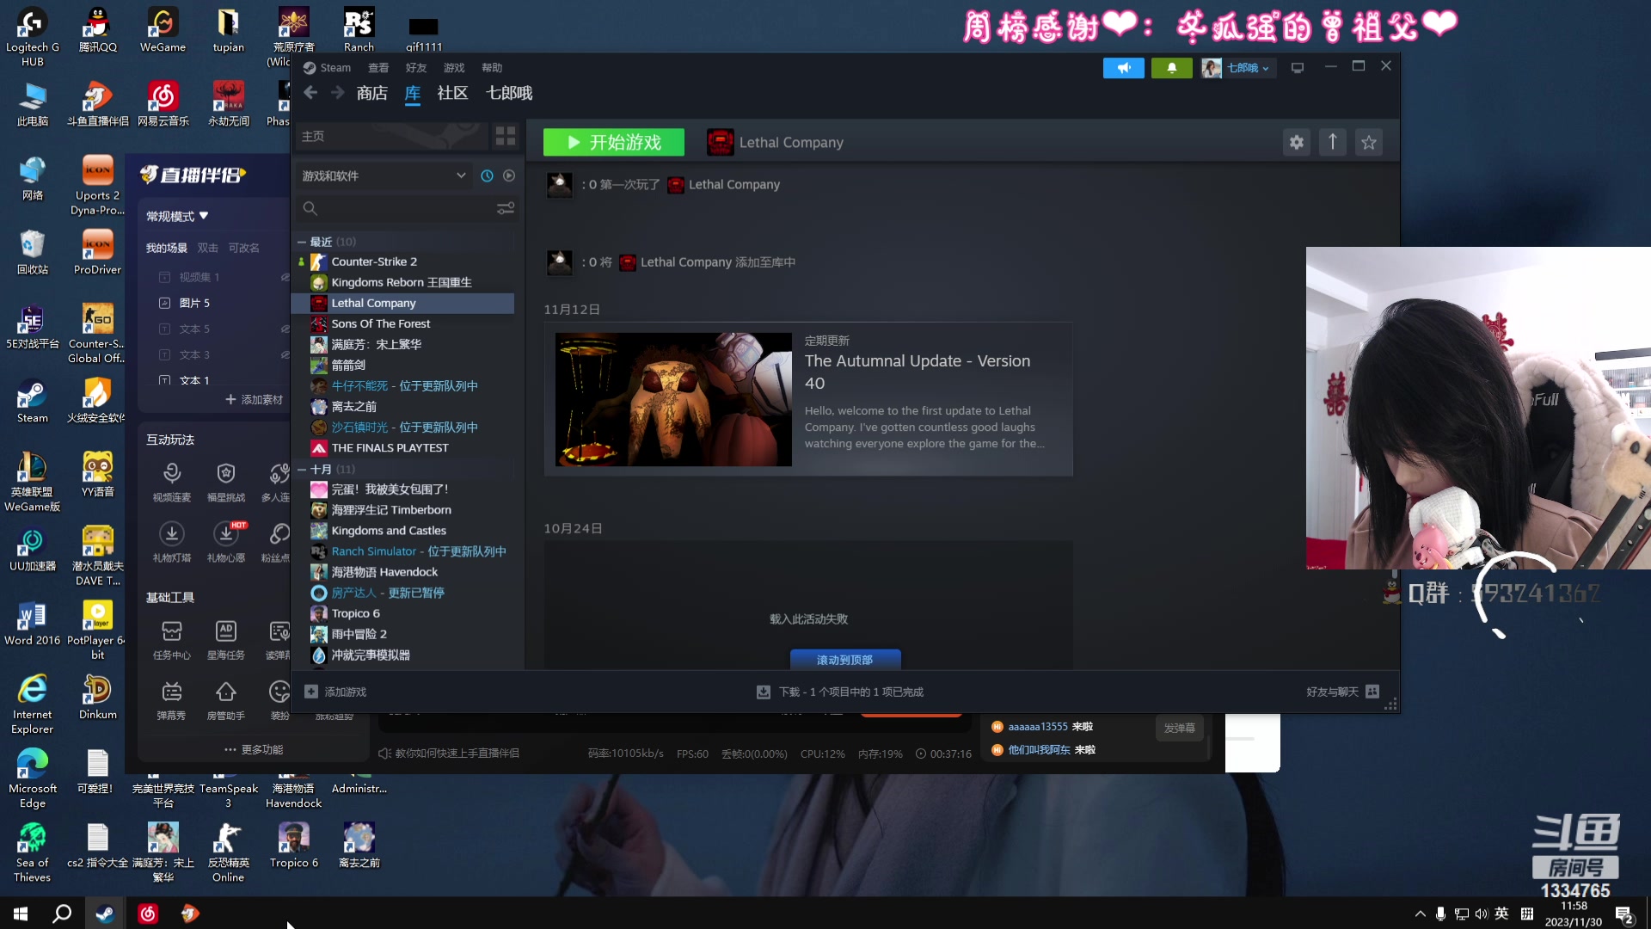Switch to 社区 tab
Viewport: 1651px width, 929px height.
coord(452,93)
